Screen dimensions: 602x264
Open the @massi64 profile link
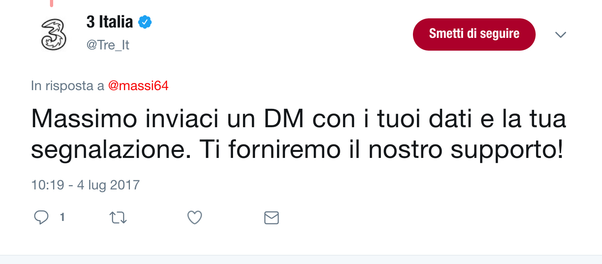tap(139, 85)
